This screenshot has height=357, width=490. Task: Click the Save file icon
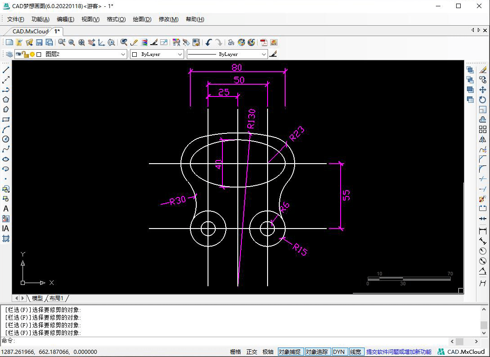tap(39, 42)
